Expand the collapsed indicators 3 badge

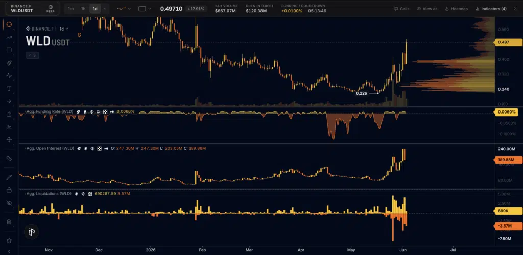coord(32,55)
